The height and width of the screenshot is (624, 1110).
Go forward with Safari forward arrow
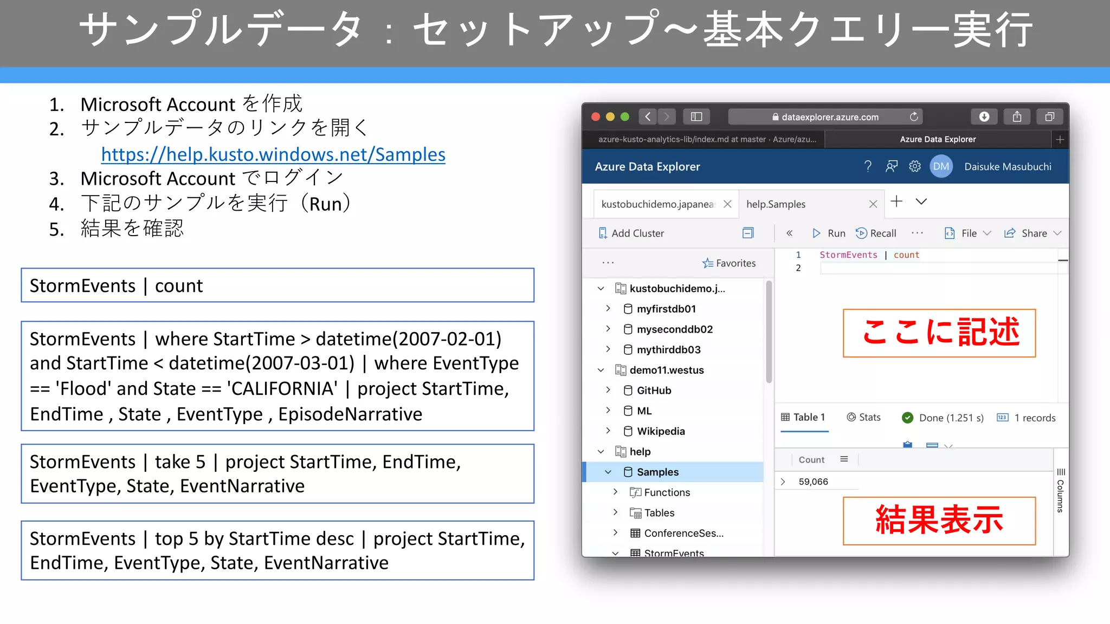tap(667, 116)
